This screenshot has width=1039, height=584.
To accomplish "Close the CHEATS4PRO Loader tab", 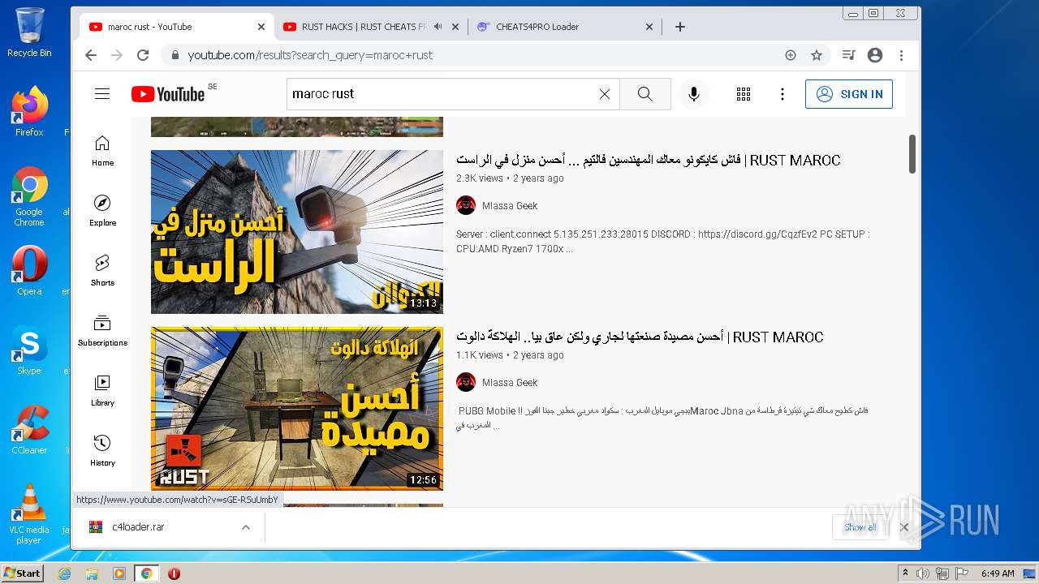I will (649, 27).
